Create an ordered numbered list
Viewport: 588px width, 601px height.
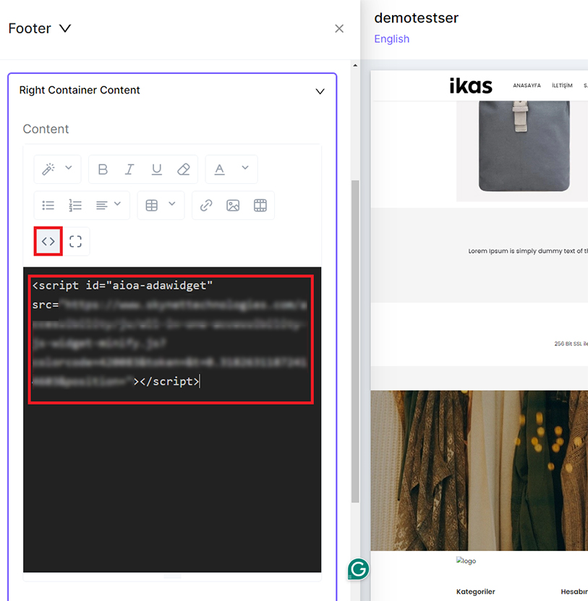tap(75, 206)
